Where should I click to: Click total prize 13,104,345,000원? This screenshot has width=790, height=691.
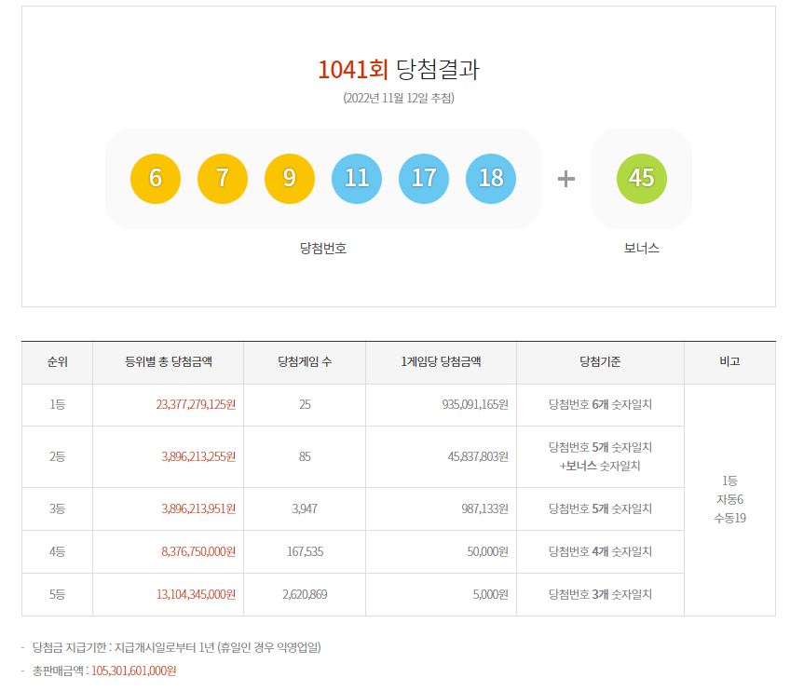click(196, 594)
